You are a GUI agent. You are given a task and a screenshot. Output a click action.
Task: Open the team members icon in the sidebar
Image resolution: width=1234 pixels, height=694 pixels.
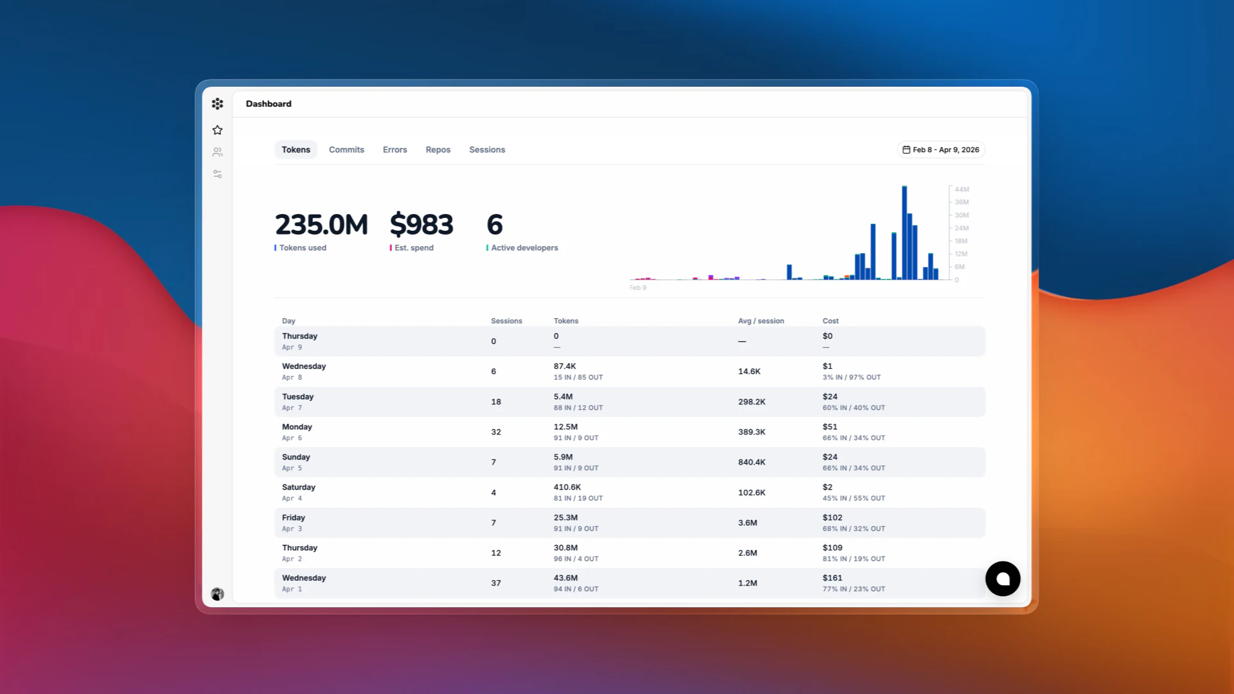coord(217,152)
